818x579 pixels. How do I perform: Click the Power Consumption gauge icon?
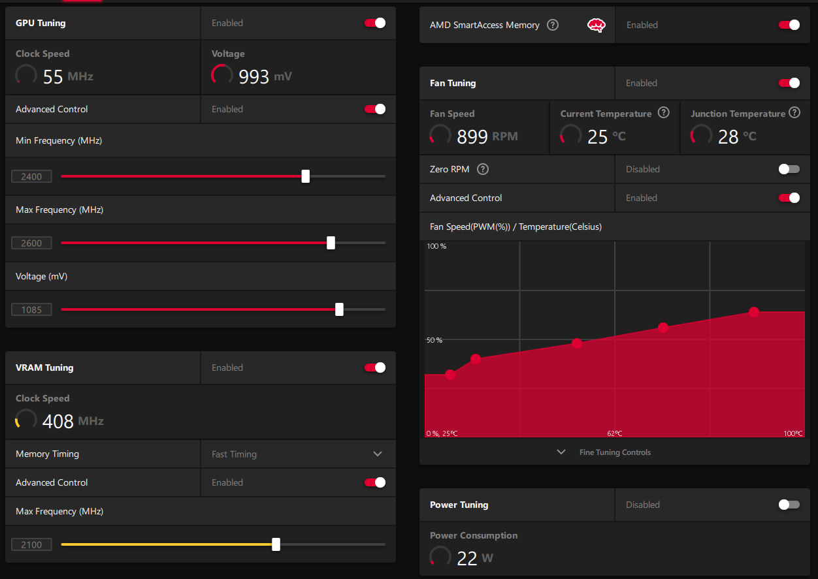tap(440, 557)
